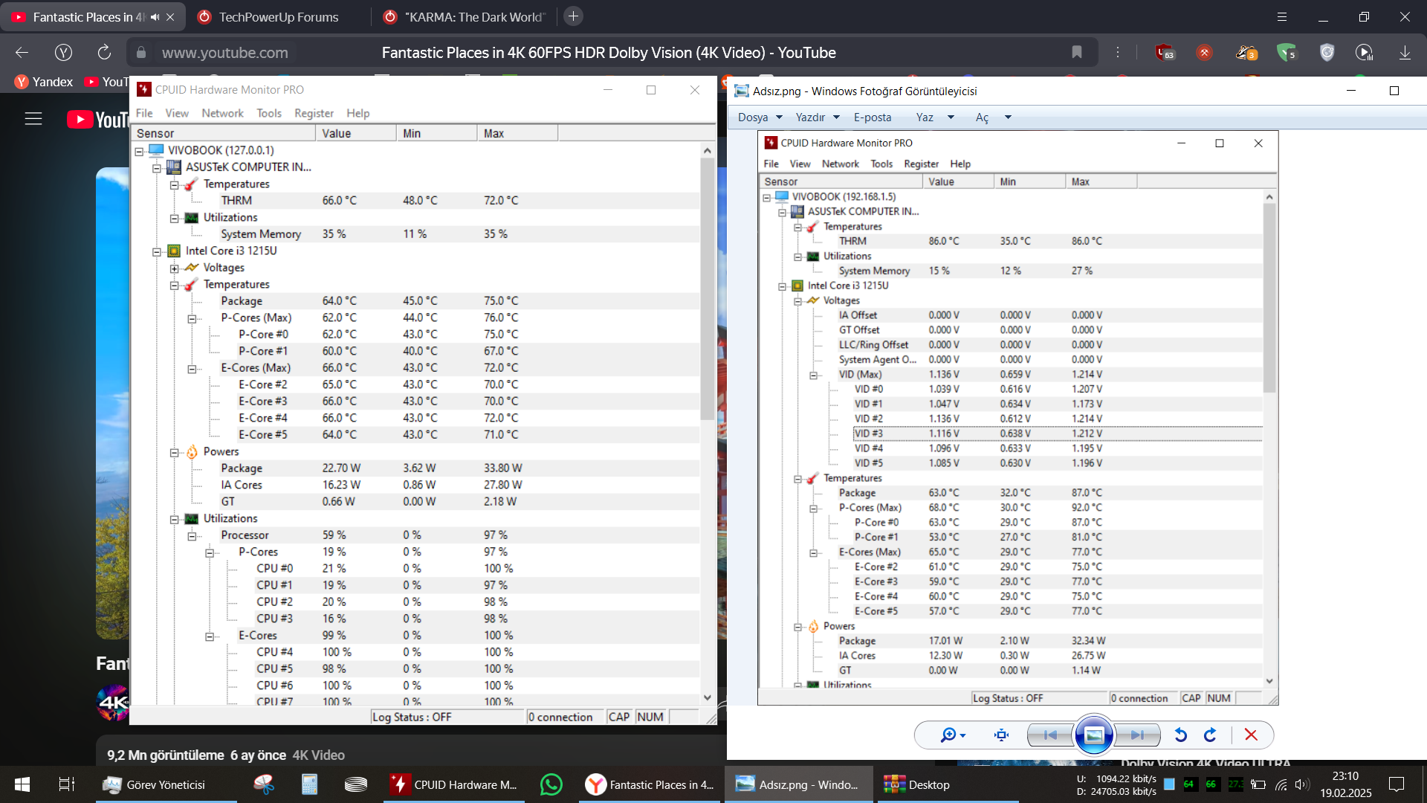Click the left Hardware Monitor vertical scrollbar
This screenshot has height=803, width=1427.
[x=707, y=289]
